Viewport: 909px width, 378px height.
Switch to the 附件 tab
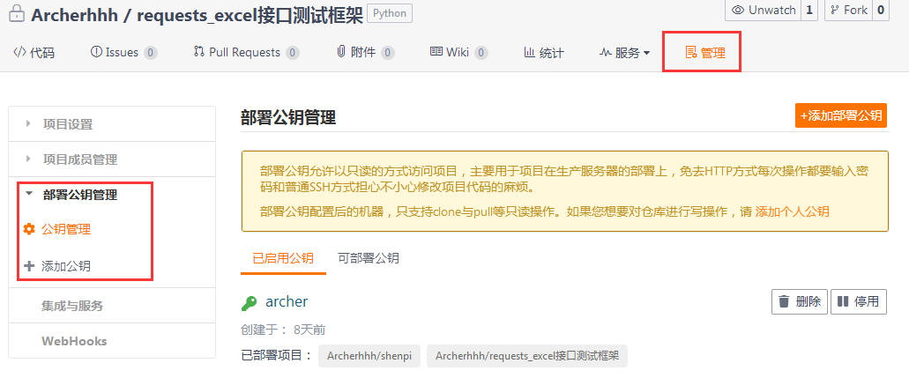point(365,53)
